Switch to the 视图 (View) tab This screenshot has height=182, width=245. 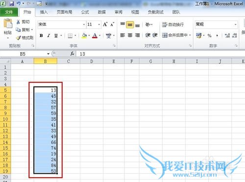pos(135,12)
